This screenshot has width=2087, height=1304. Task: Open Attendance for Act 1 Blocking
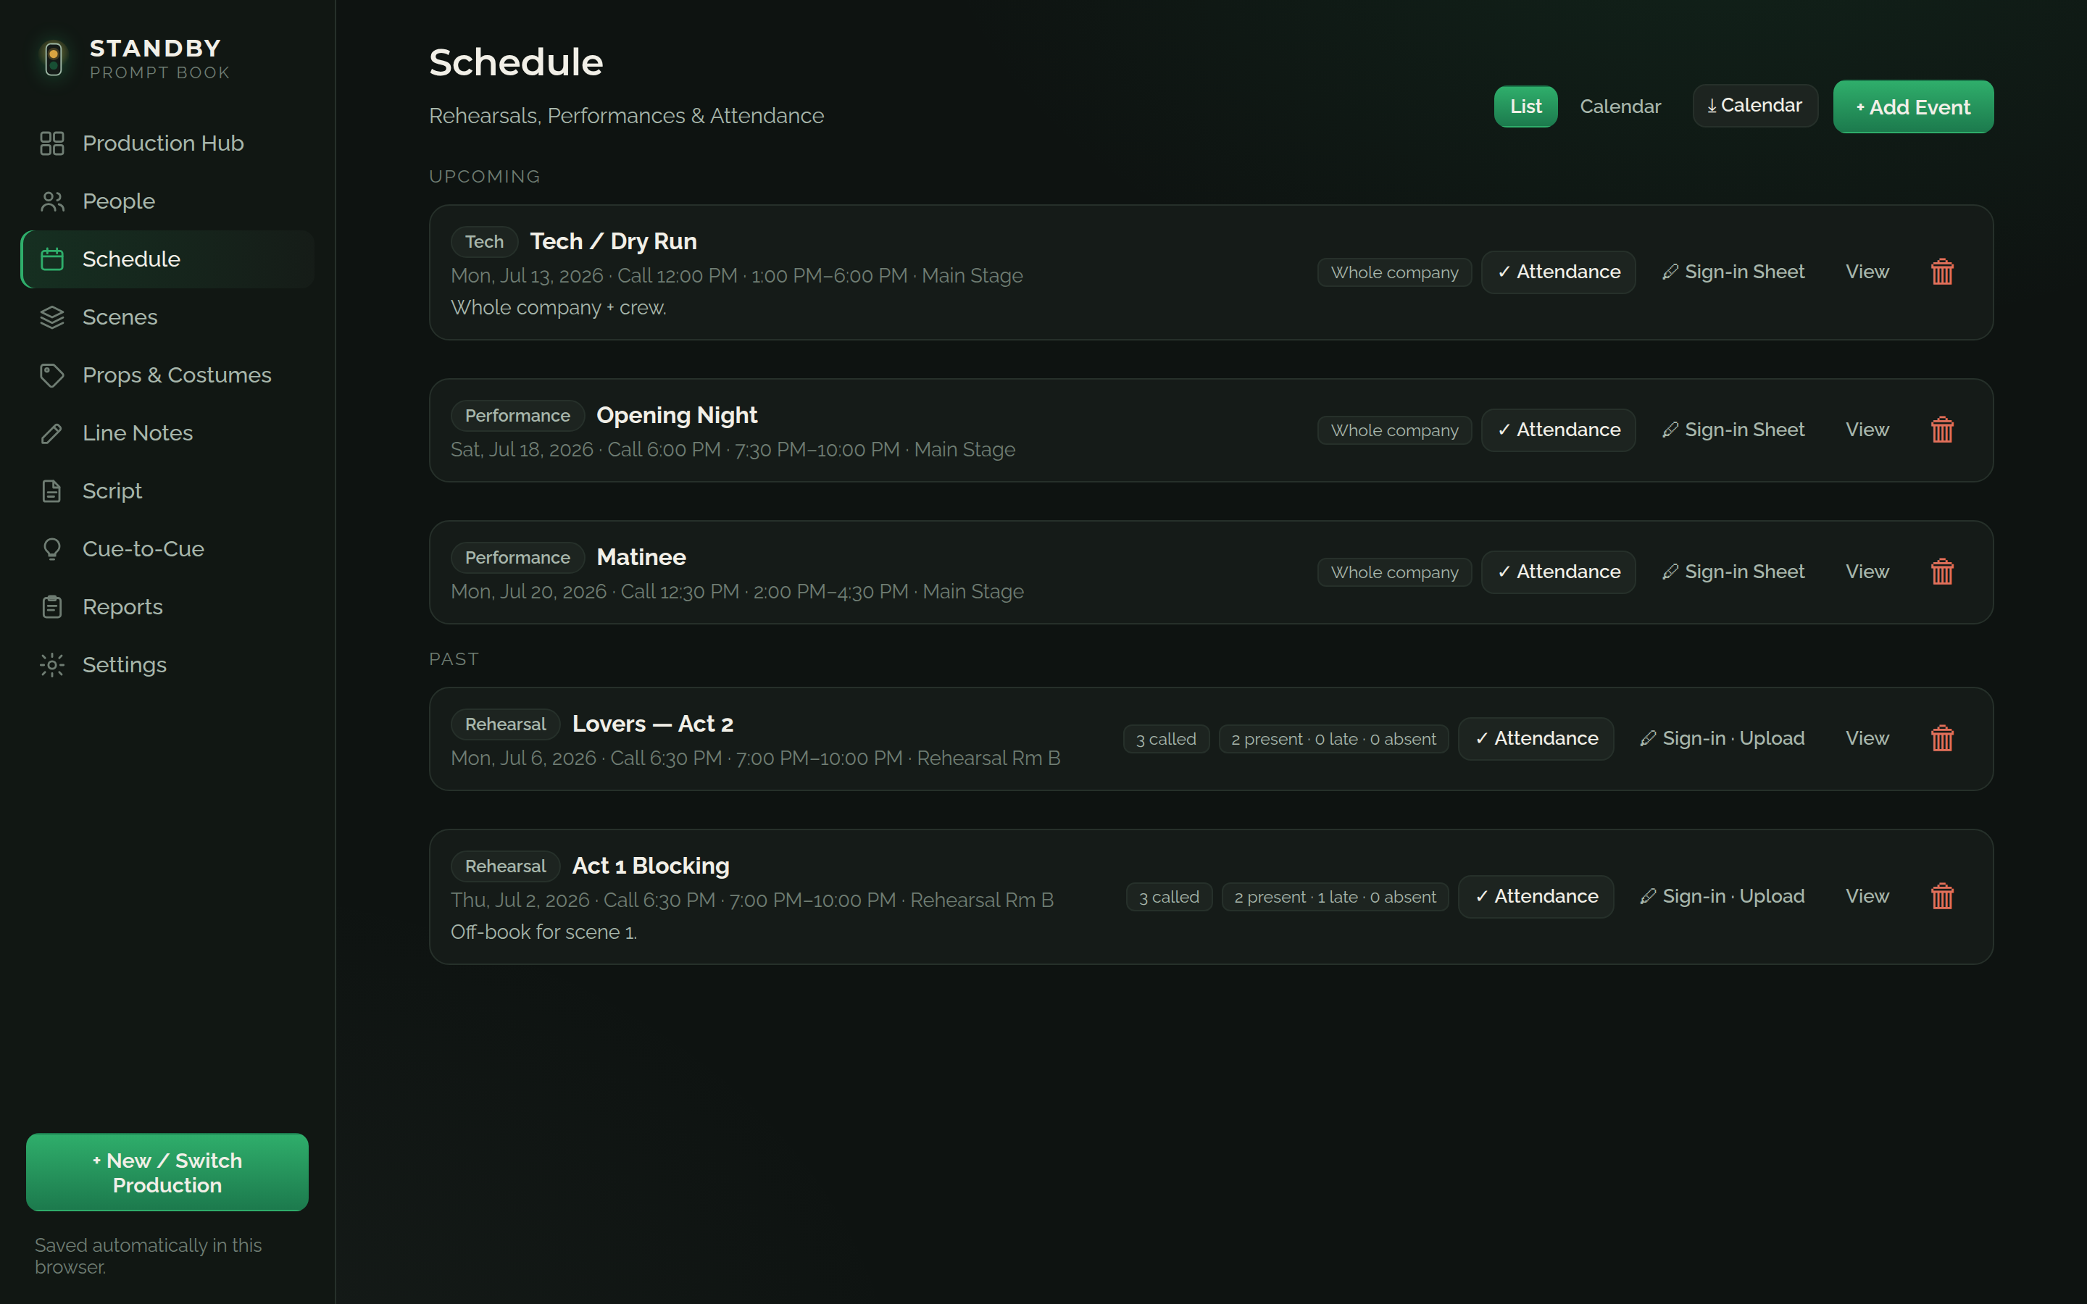[1536, 897]
